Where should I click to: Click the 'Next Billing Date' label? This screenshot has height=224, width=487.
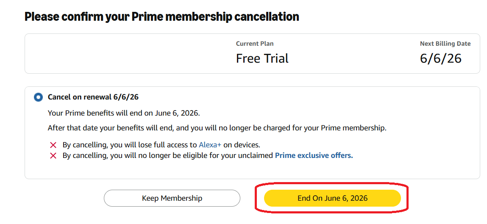coord(445,44)
